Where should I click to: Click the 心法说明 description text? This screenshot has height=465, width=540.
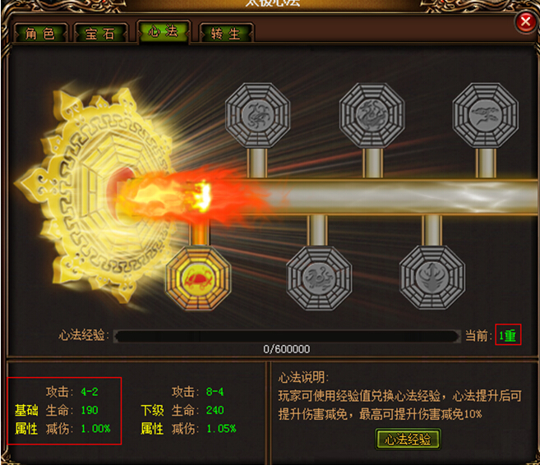tap(399, 396)
